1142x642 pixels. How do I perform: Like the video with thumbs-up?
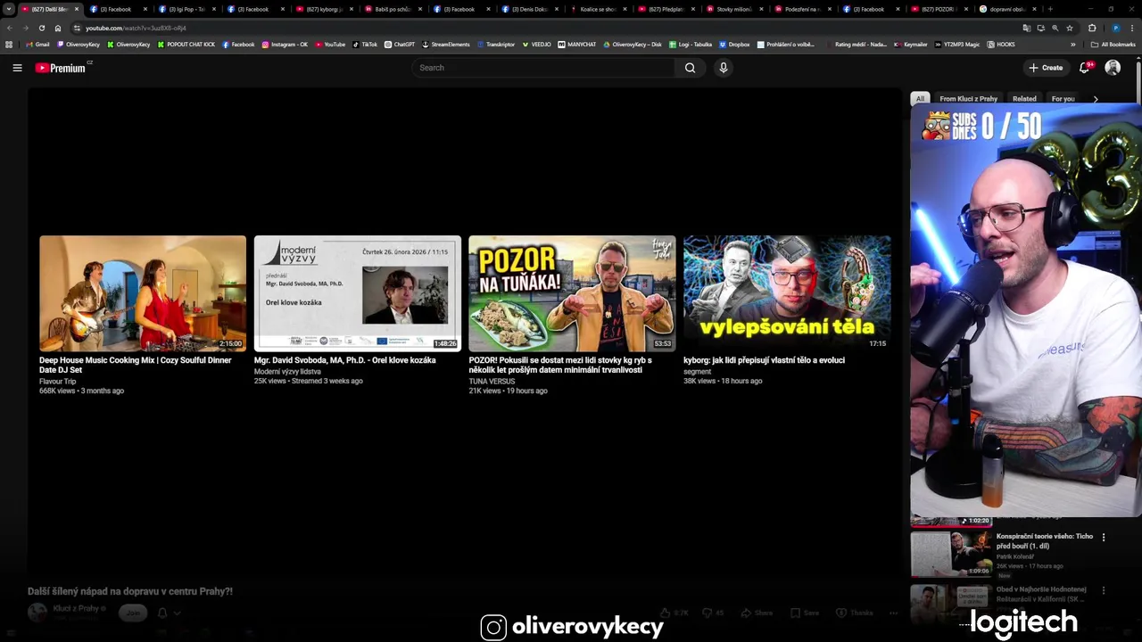pyautogui.click(x=674, y=613)
